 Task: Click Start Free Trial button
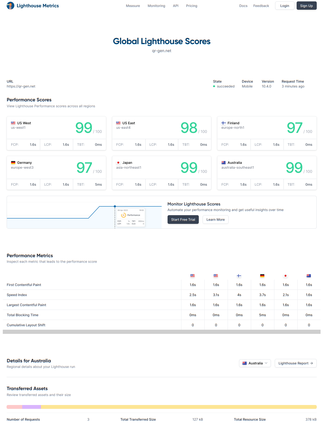(x=183, y=220)
